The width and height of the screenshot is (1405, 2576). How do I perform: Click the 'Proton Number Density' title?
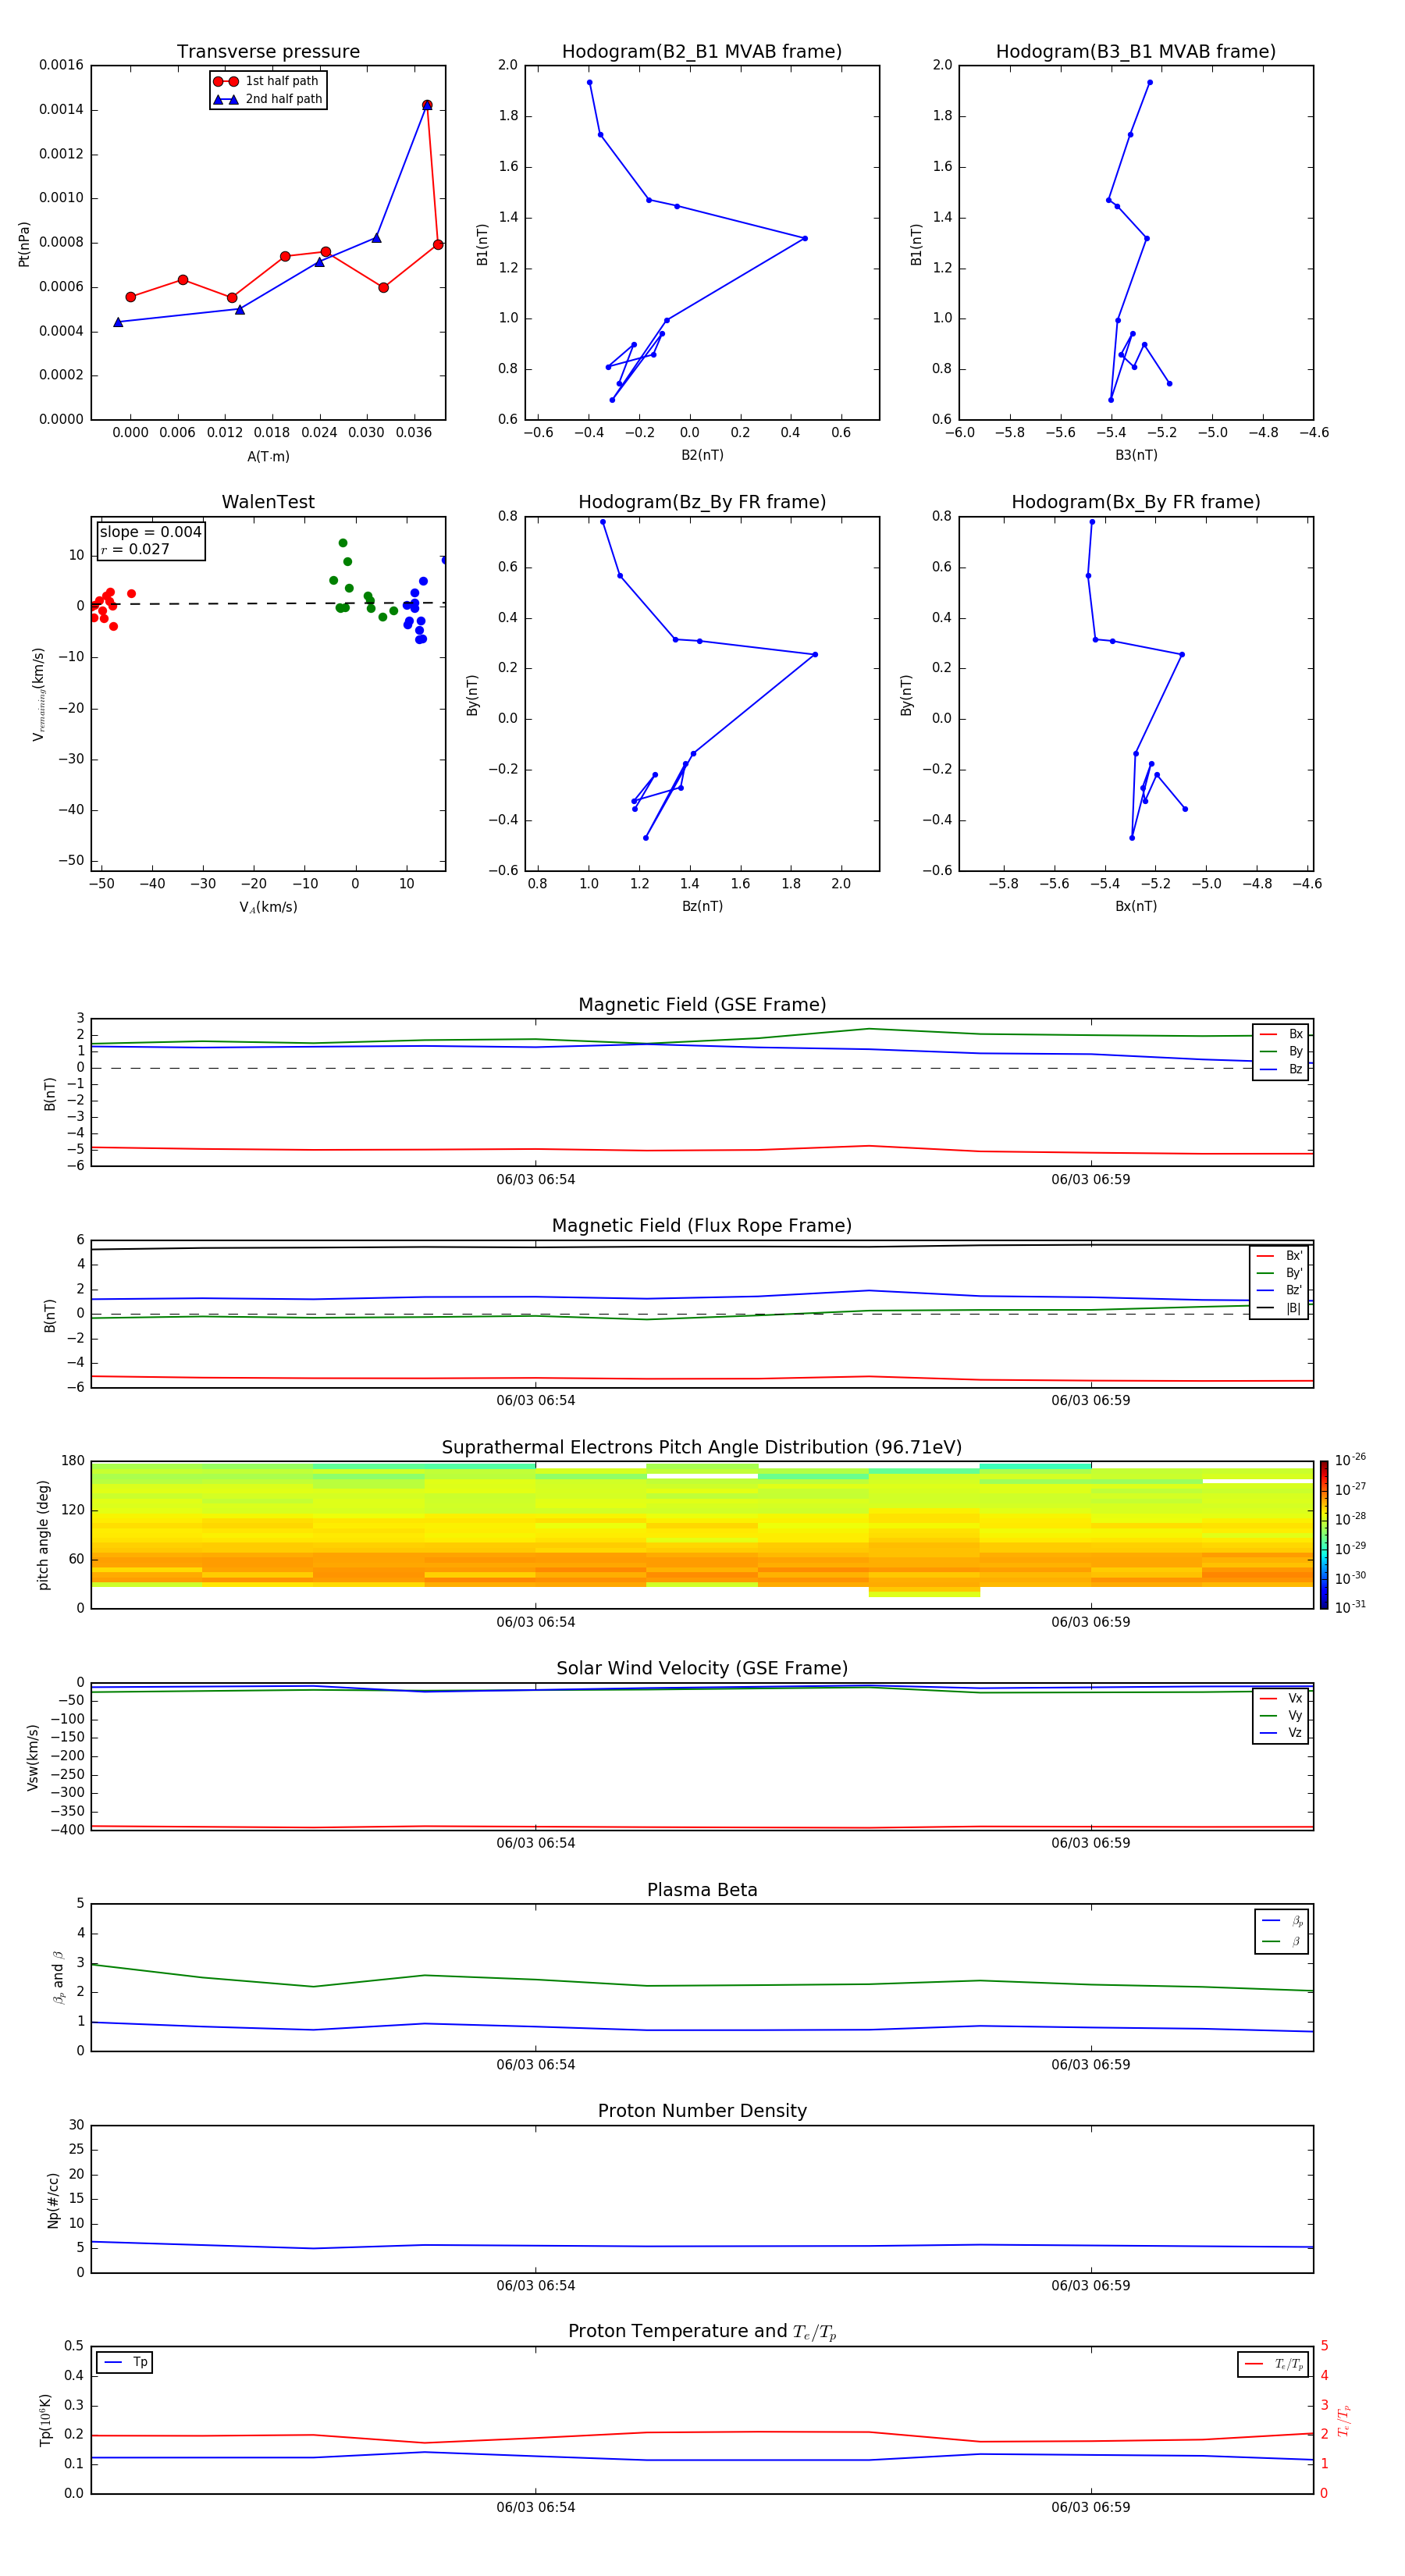click(702, 2111)
